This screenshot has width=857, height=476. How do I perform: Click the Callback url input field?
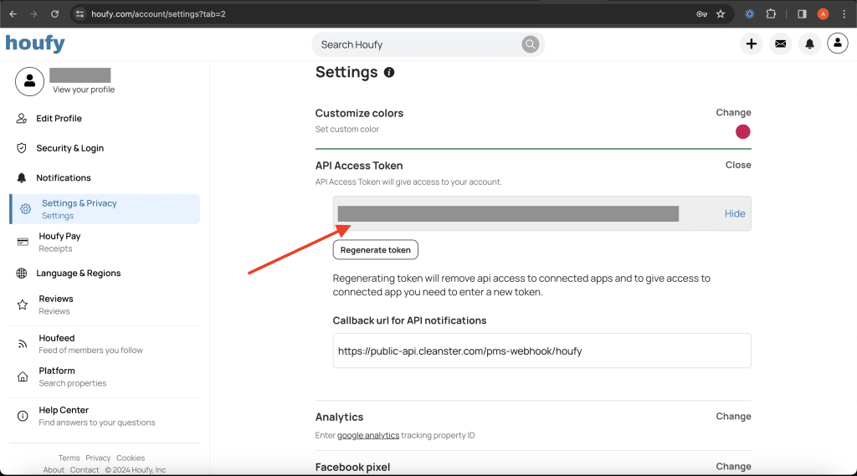point(541,351)
